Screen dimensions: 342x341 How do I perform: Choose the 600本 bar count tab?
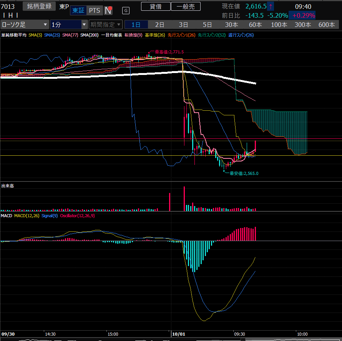pos(327,25)
